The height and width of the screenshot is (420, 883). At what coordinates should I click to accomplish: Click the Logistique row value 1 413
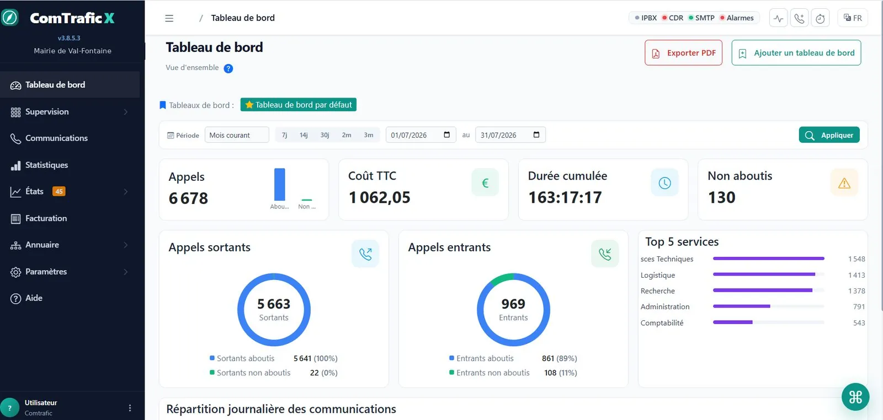(857, 275)
